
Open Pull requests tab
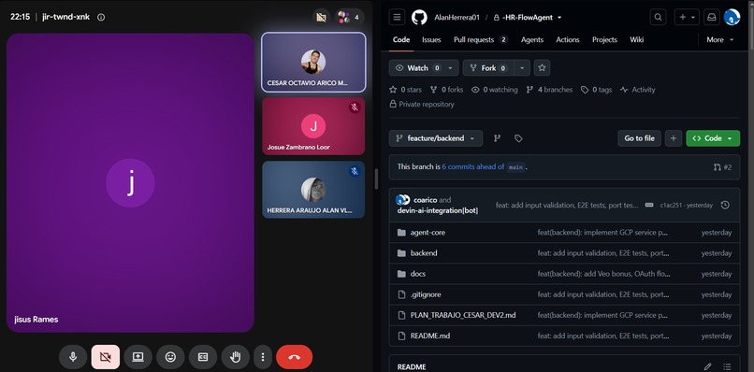coord(481,40)
